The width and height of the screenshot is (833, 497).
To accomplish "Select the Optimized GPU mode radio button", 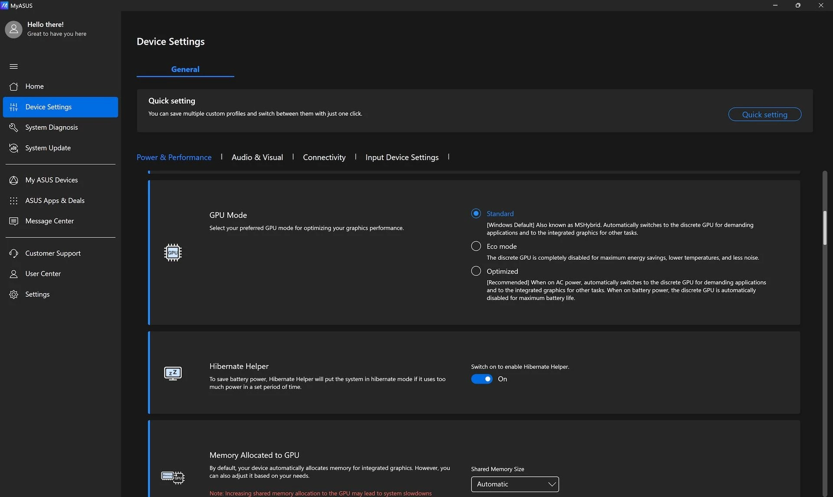I will pos(476,271).
